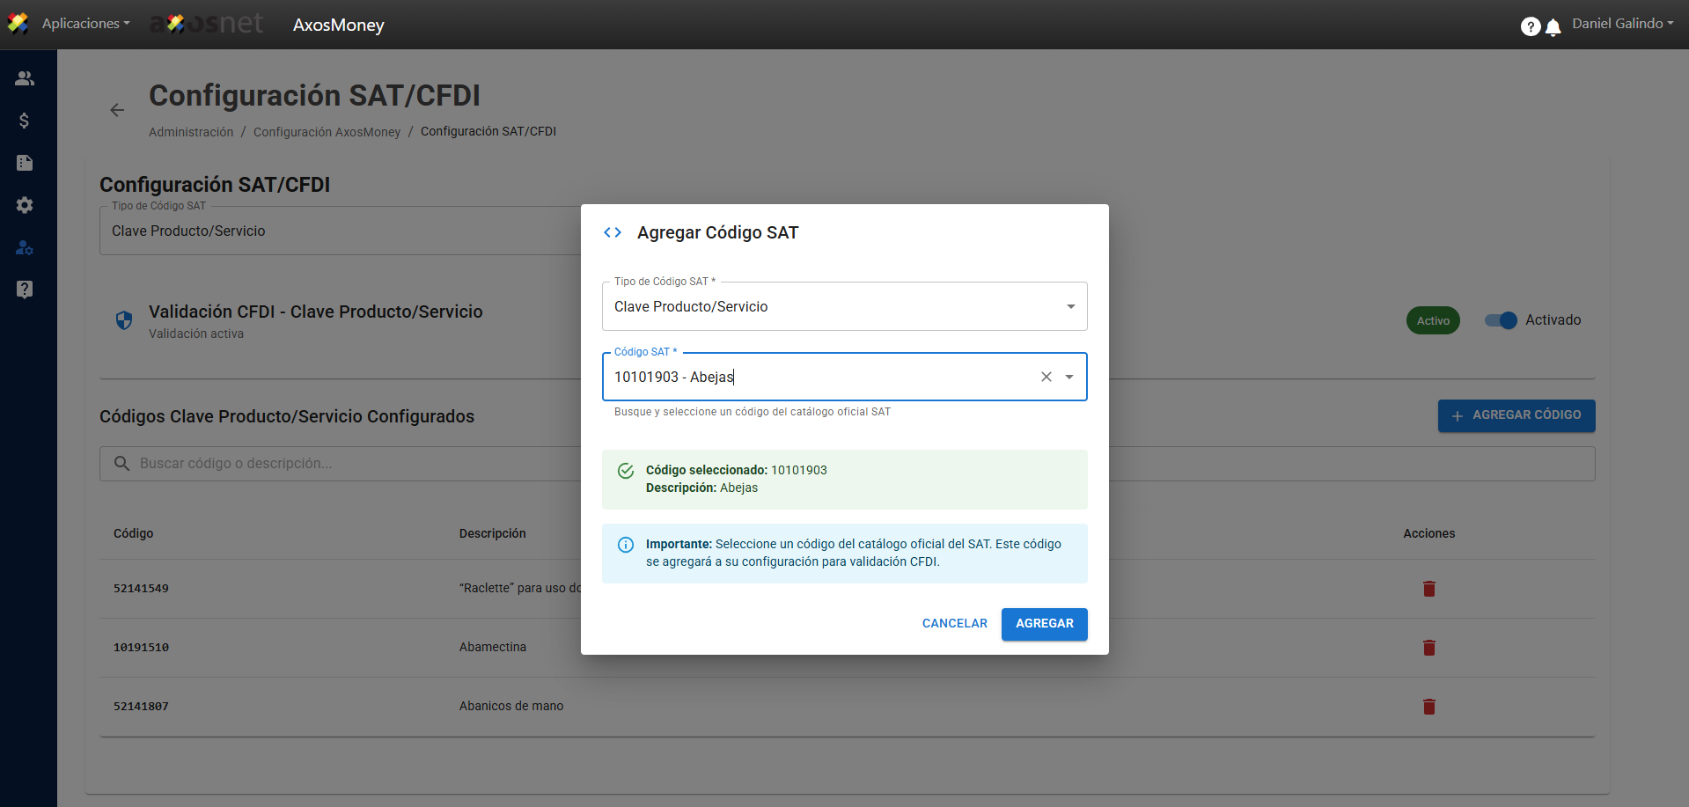Open the Daniel Galindo user menu
The width and height of the screenshot is (1689, 807).
1622,24
